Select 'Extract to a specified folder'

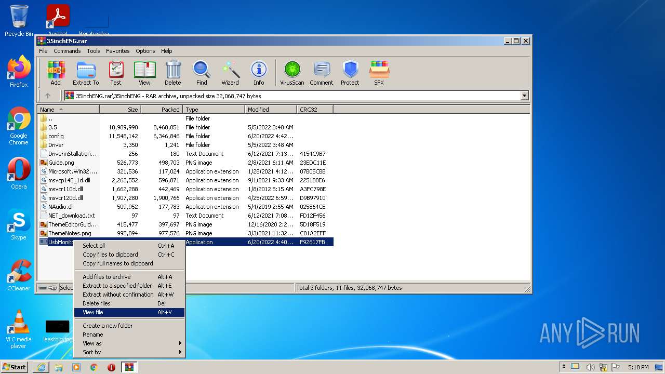pos(117,286)
